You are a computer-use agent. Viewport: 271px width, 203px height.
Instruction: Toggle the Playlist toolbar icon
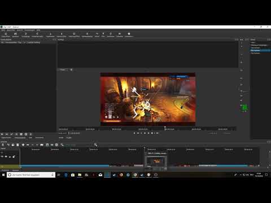tap(87, 34)
